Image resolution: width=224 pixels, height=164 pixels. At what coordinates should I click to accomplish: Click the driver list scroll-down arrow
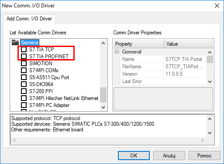pyautogui.click(x=103, y=107)
